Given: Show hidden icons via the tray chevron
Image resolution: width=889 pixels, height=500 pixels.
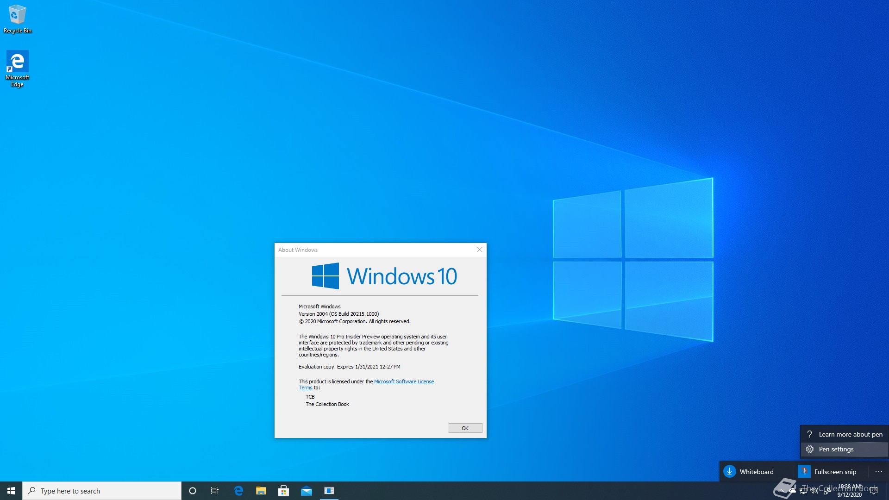Looking at the screenshot, I should [x=781, y=491].
